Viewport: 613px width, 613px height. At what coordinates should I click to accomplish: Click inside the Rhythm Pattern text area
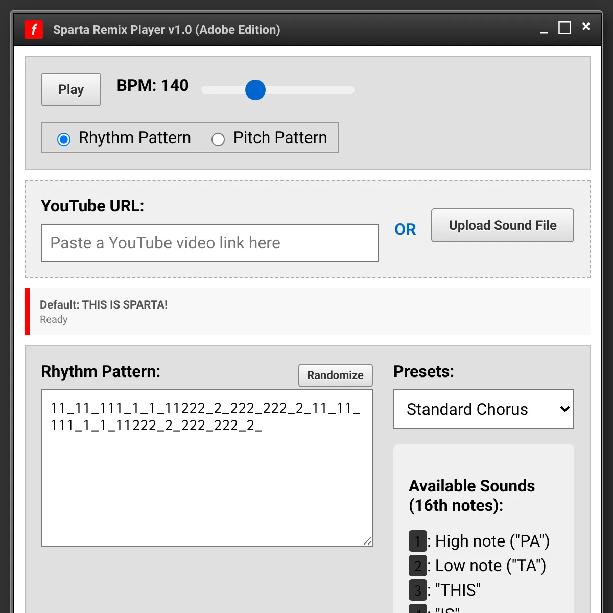pos(206,485)
